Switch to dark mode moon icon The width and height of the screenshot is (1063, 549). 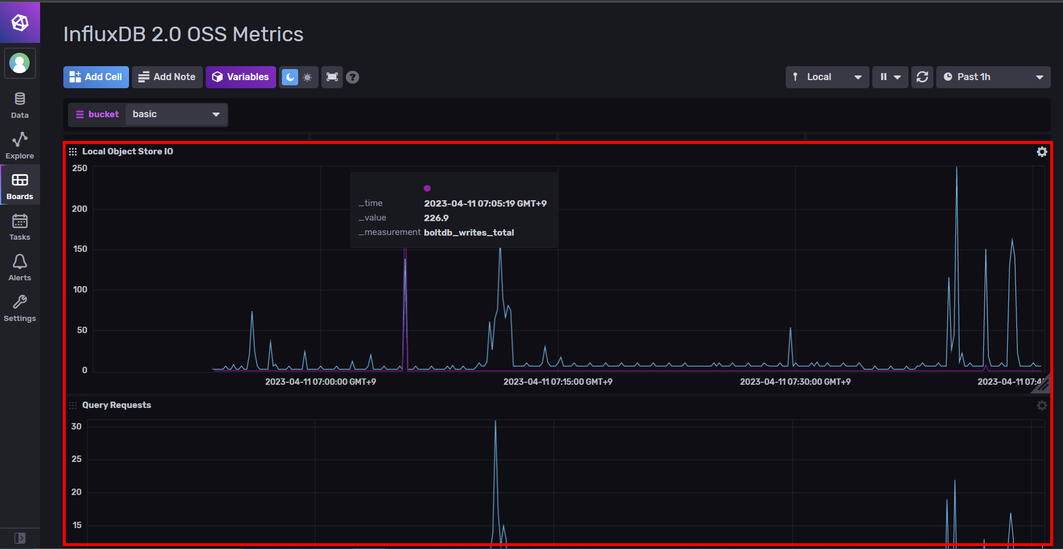pos(289,77)
